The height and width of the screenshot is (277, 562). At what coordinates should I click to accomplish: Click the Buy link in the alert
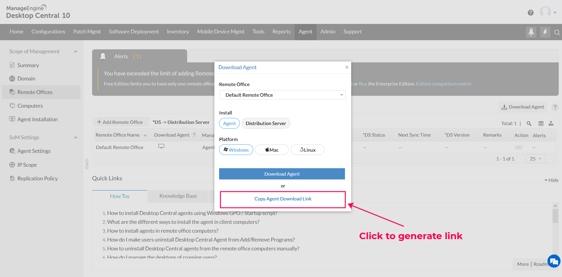[x=363, y=84]
